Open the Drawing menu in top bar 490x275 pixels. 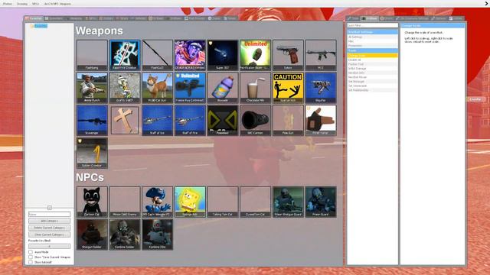pyautogui.click(x=22, y=4)
